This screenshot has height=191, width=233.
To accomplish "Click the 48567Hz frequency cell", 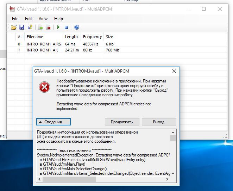I will click(91, 44).
